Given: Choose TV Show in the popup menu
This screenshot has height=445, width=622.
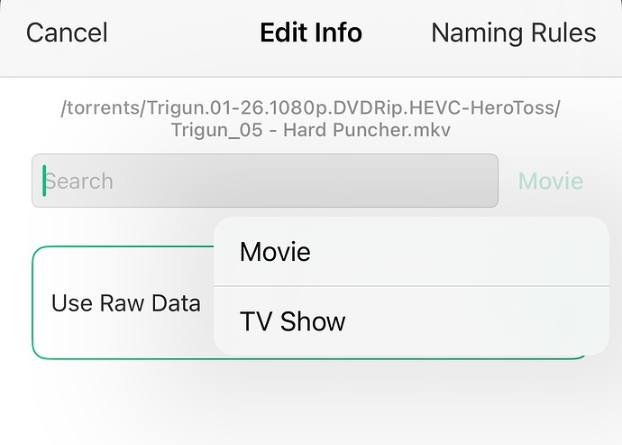Looking at the screenshot, I should (292, 320).
